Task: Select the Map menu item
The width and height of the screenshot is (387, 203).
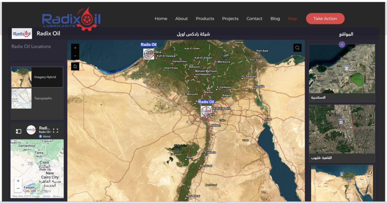Action: point(293,19)
